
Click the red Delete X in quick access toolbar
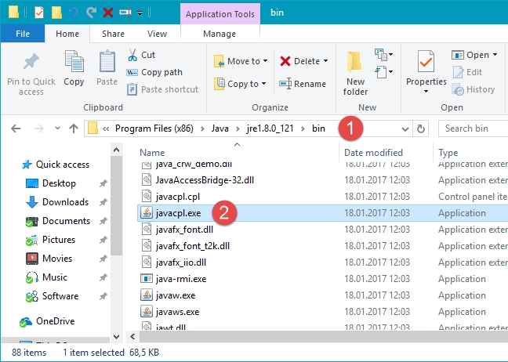click(x=108, y=13)
